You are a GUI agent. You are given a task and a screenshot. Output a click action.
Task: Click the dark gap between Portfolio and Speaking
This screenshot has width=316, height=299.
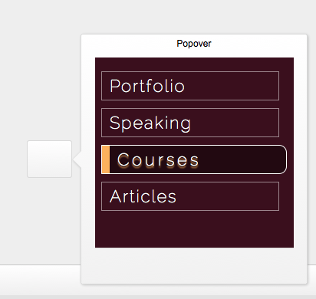tap(190, 104)
